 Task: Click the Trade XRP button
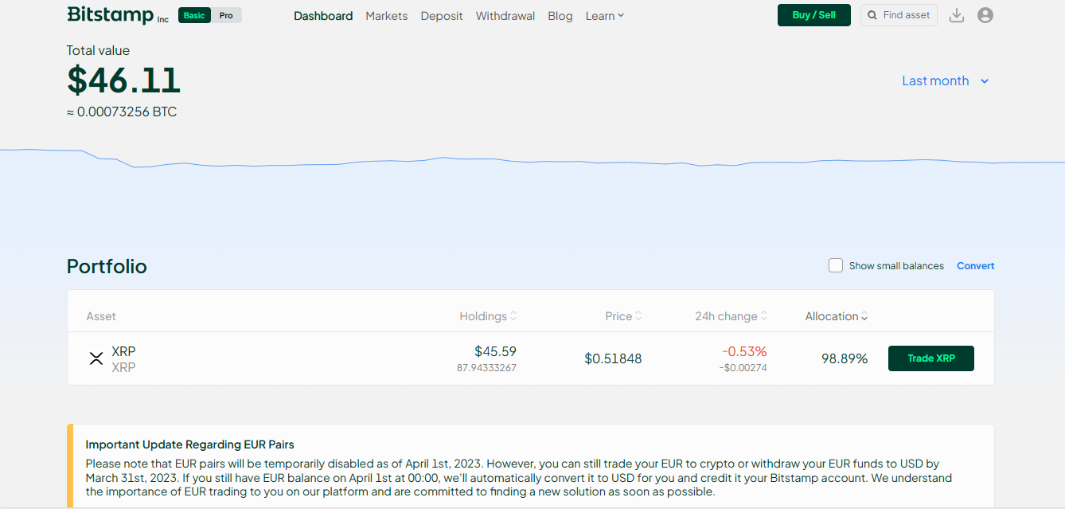coord(931,358)
